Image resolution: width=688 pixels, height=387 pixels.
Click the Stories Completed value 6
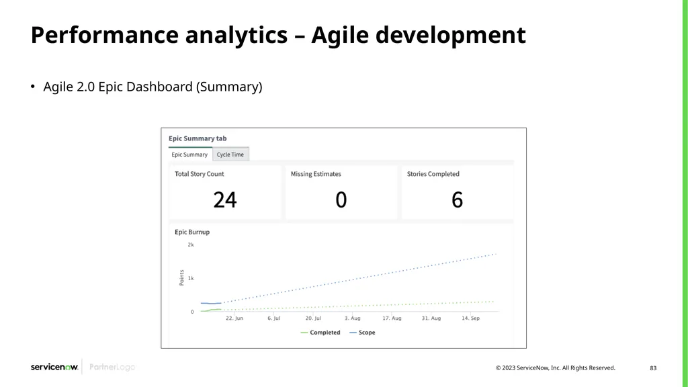[457, 200]
